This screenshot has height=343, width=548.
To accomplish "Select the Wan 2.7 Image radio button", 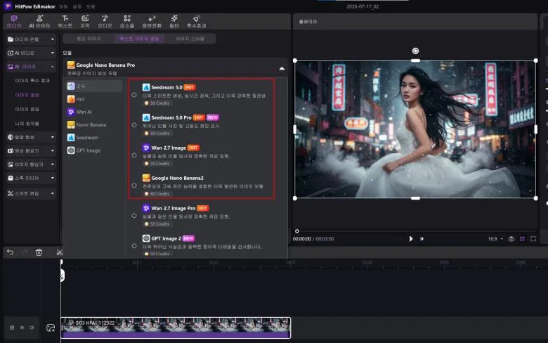I will (134, 155).
